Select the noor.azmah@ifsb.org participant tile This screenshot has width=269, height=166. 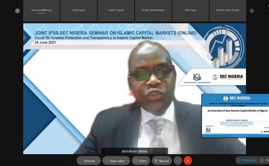coord(41,11)
